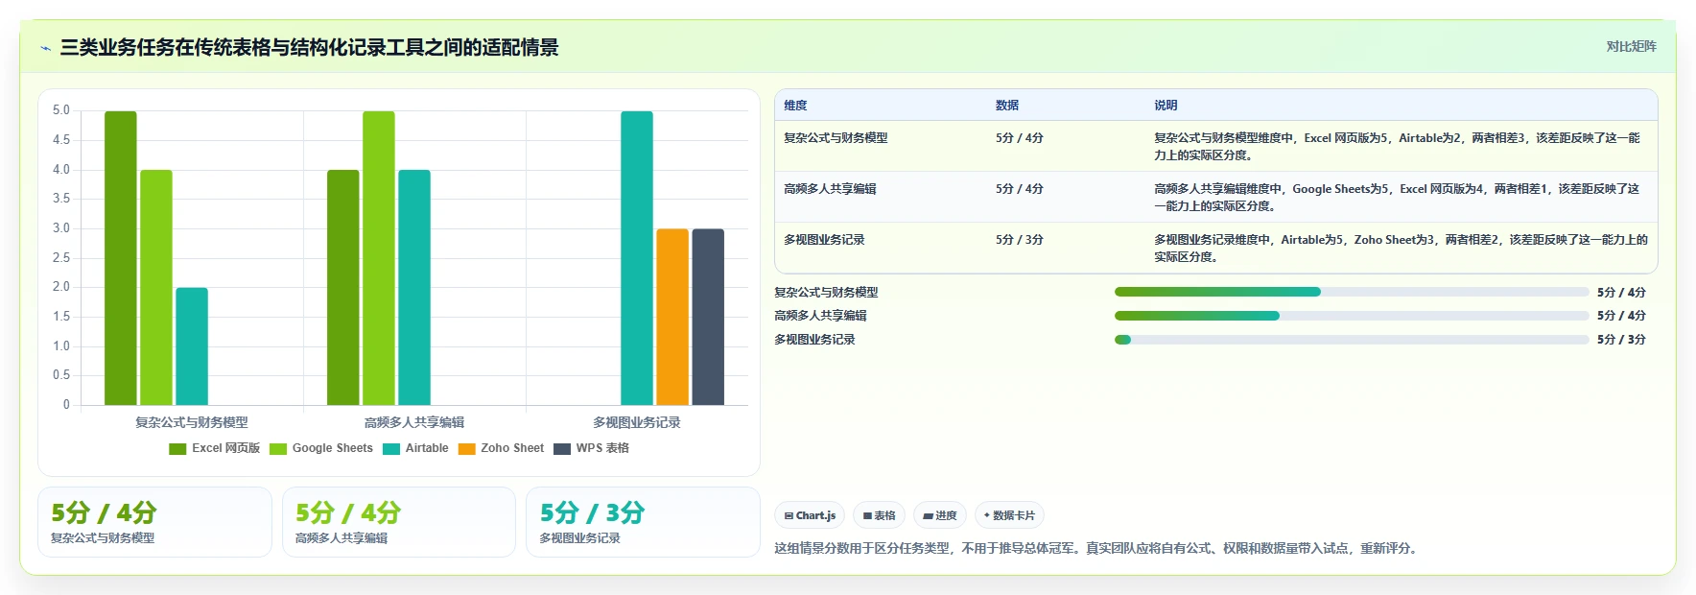1696x595 pixels.
Task: Toggle the Airtable legend entry
Action: [415, 448]
